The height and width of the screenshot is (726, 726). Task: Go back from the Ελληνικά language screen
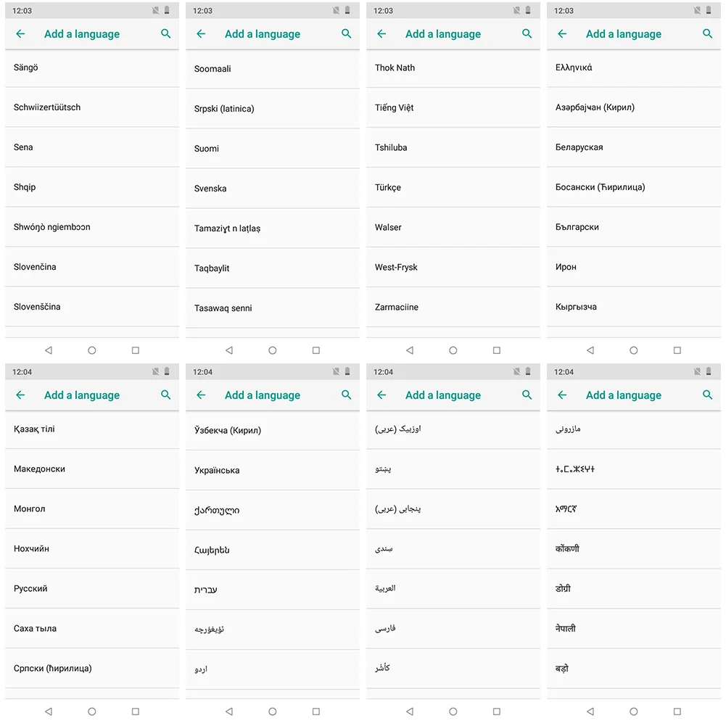(x=562, y=34)
